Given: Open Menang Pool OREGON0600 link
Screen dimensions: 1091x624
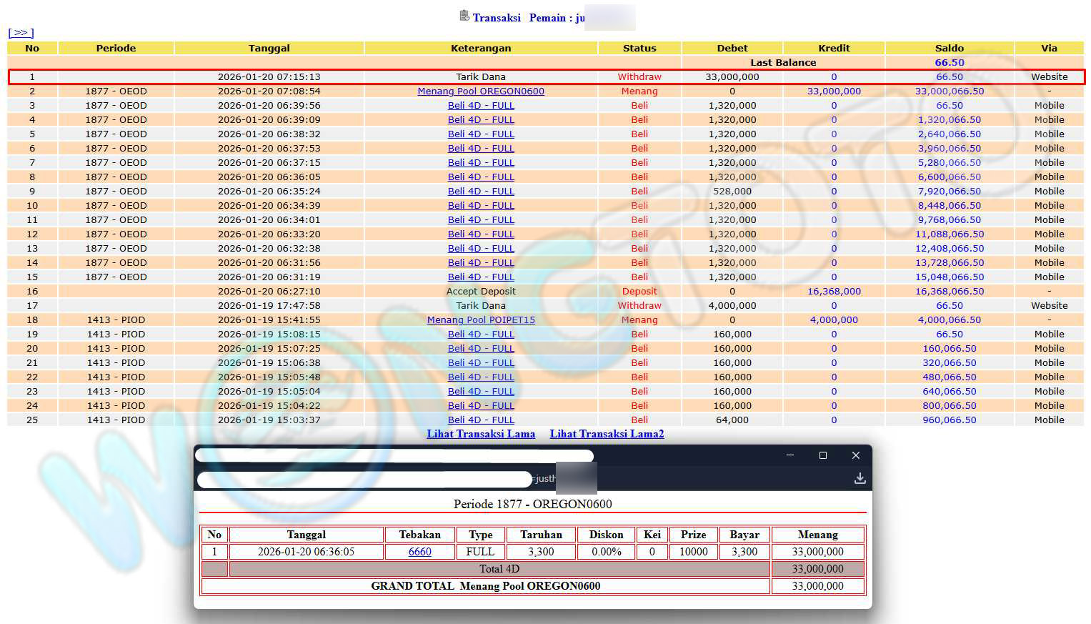Looking at the screenshot, I should [481, 91].
